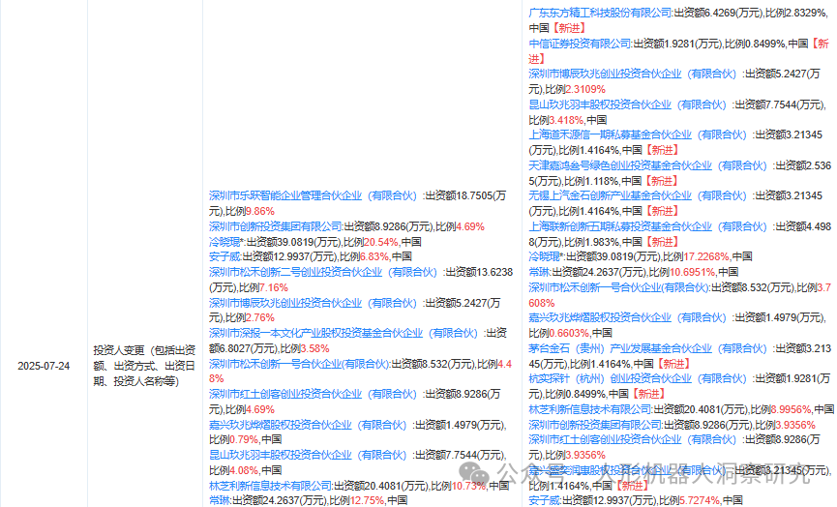Select red ratio value 20.54%
Screen dimensions: 837x507
[x=381, y=242]
